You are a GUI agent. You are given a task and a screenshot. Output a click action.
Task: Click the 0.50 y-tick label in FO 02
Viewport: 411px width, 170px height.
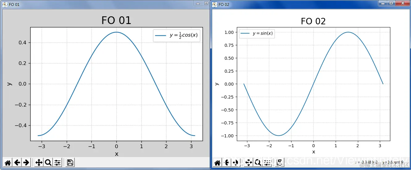[x=229, y=58]
